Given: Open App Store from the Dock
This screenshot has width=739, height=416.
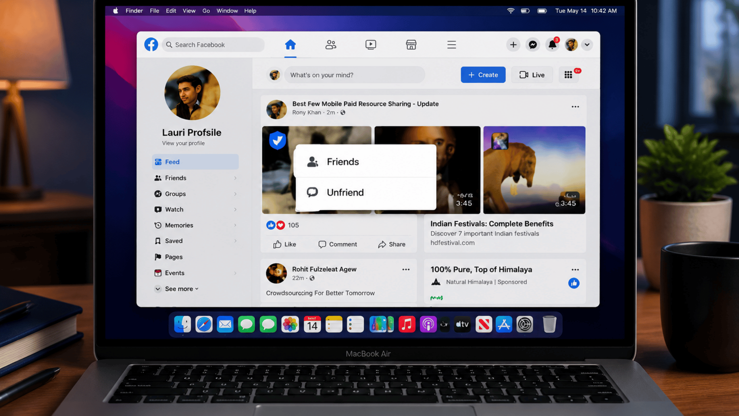Looking at the screenshot, I should pos(504,324).
